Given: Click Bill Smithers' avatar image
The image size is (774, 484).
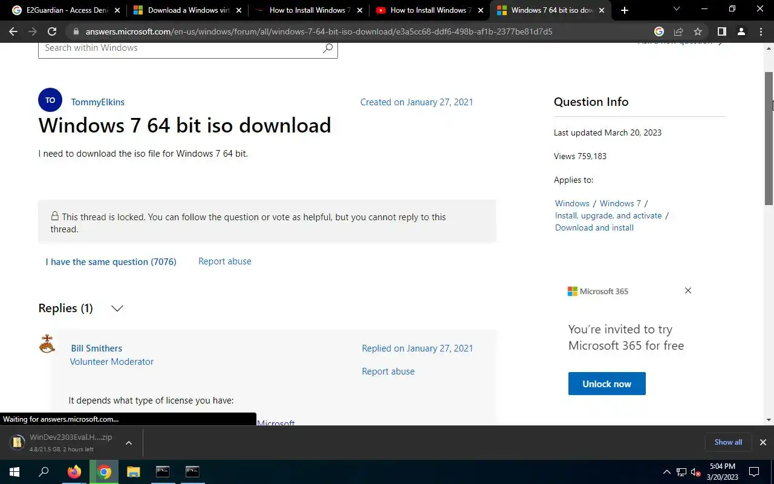Looking at the screenshot, I should coord(47,344).
